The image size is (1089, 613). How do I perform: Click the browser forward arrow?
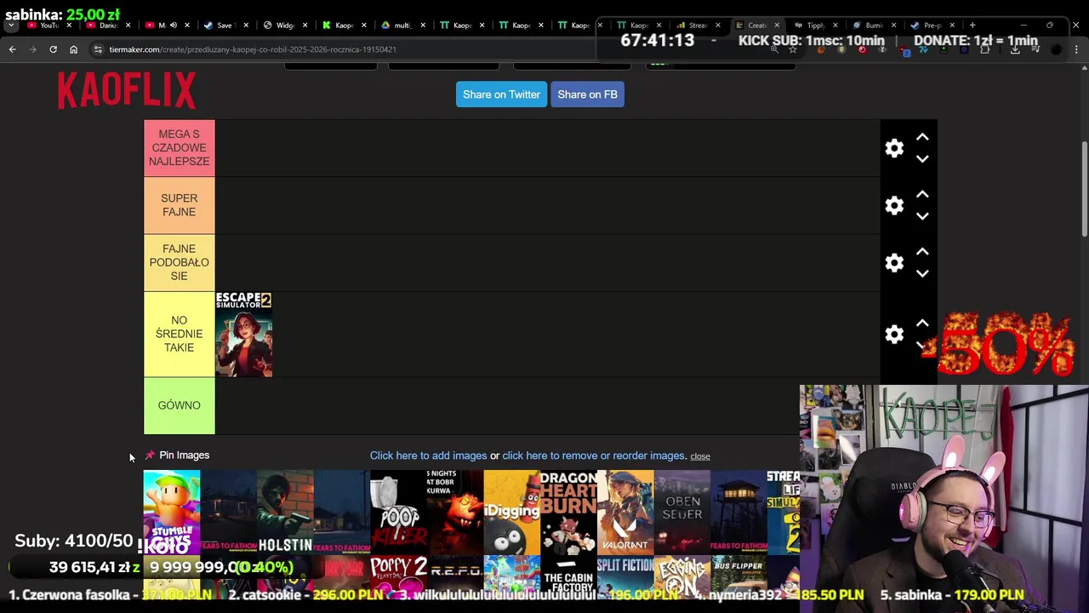(32, 49)
